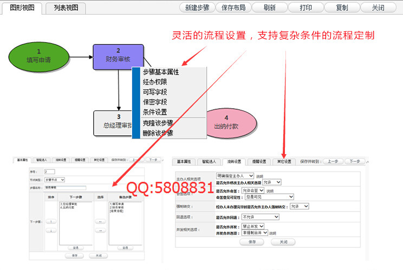Click 全选 under the 下一步骤 list
The image size is (403, 270).
(76, 248)
